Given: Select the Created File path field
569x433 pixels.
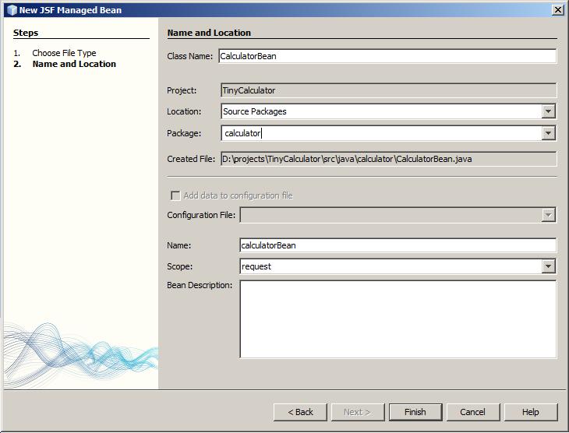Looking at the screenshot, I should pos(387,159).
